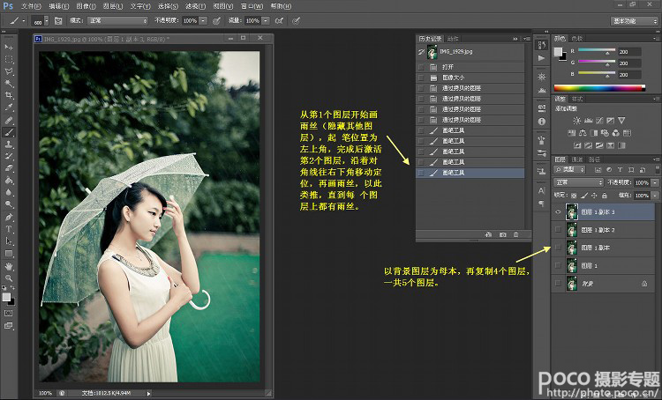The image size is (662, 400).
Task: Open flow slider arrow in options bar
Action: click(x=266, y=20)
